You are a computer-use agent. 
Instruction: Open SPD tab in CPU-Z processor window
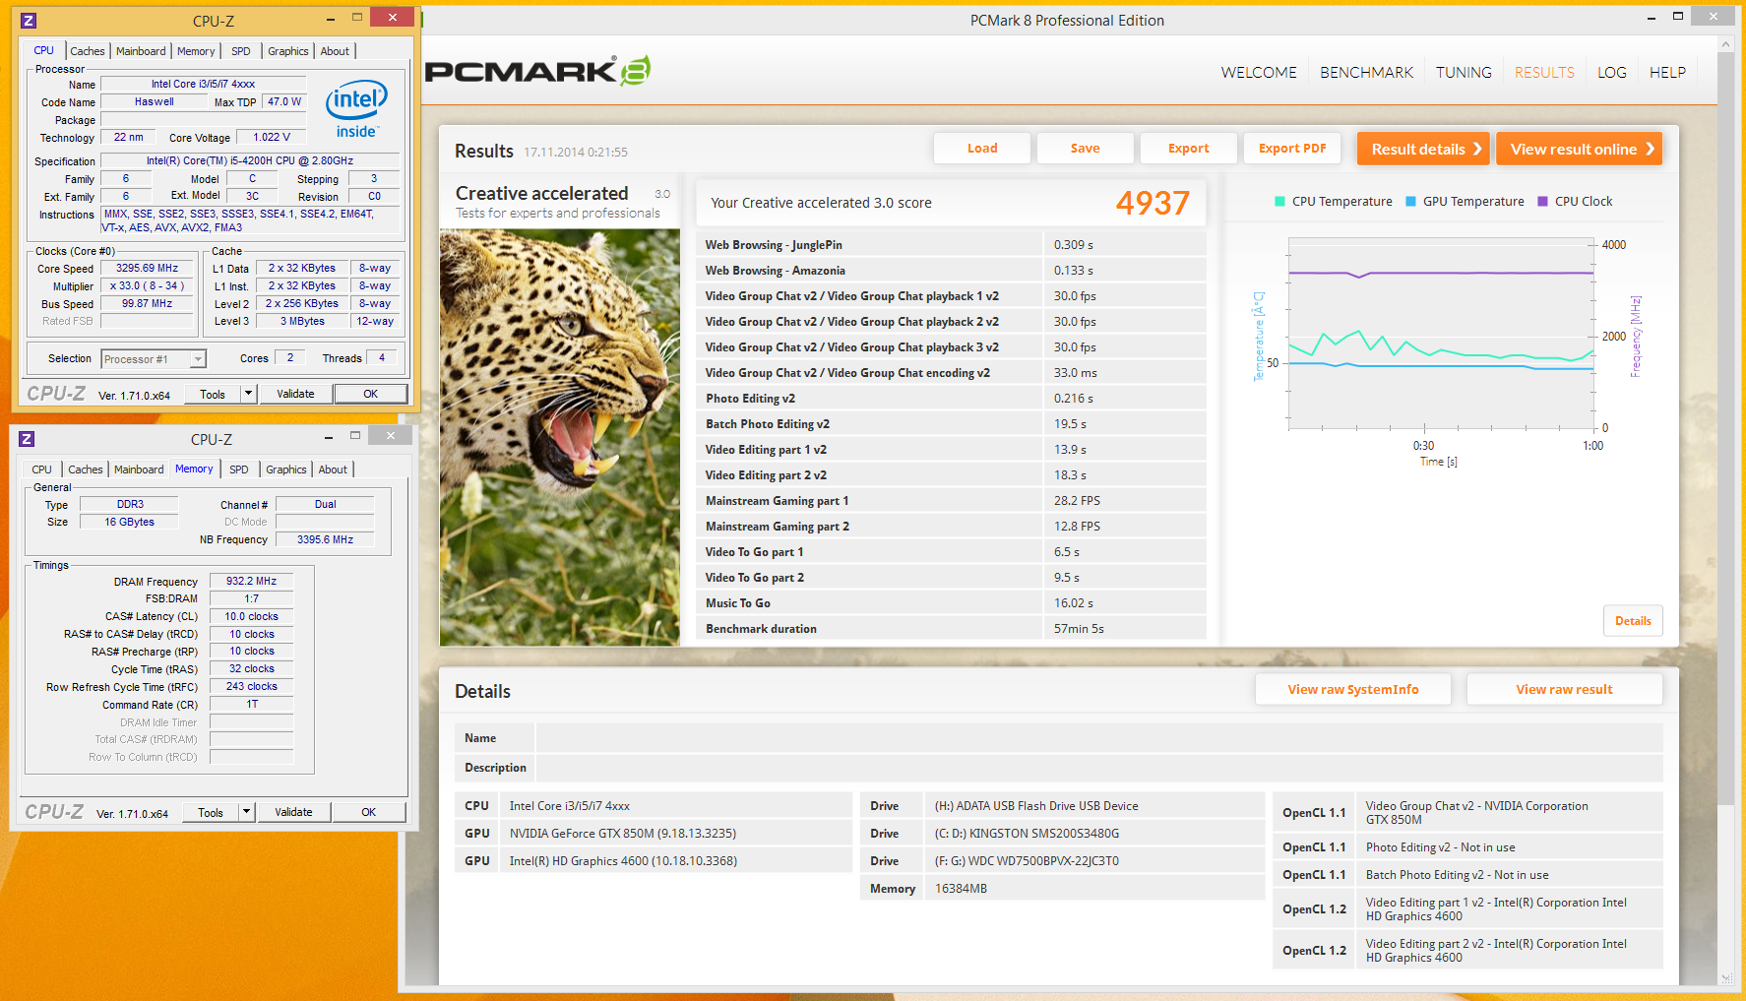tap(241, 51)
